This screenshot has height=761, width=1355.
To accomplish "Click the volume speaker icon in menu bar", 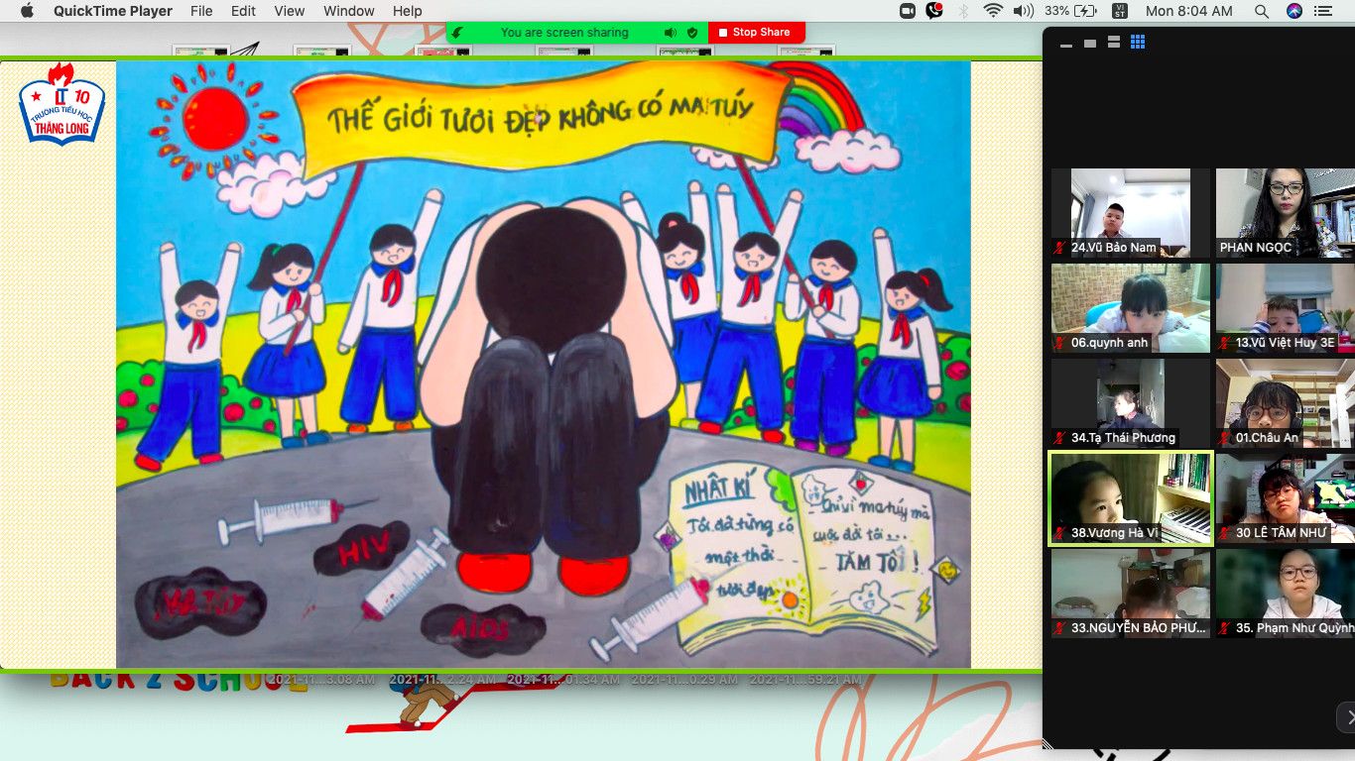I will pos(1024,11).
